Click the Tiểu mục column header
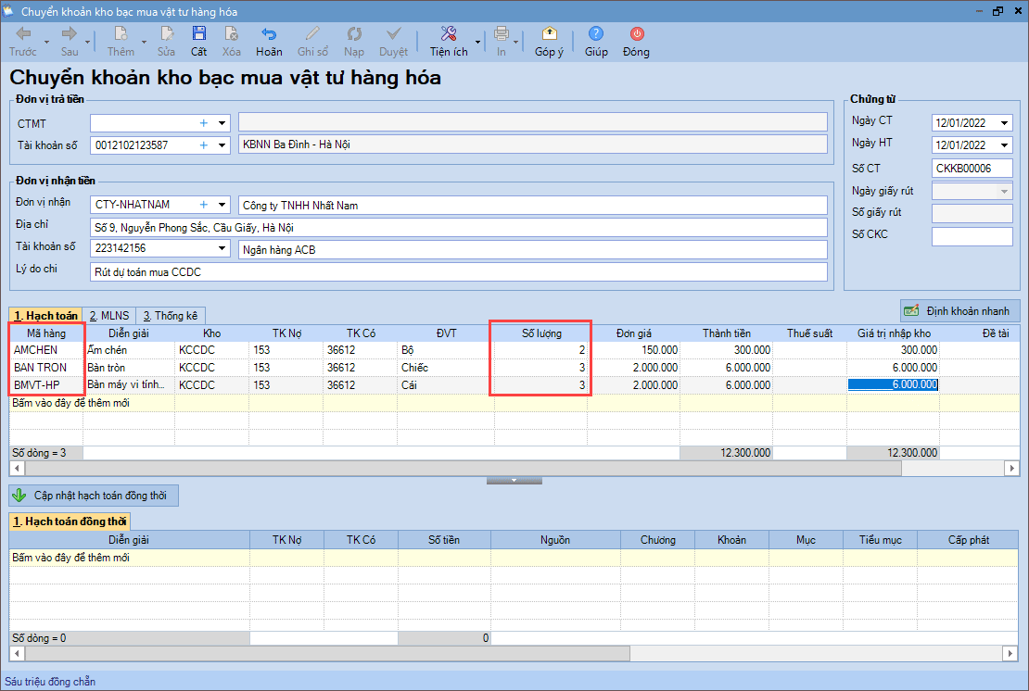This screenshot has width=1029, height=691. tap(880, 540)
